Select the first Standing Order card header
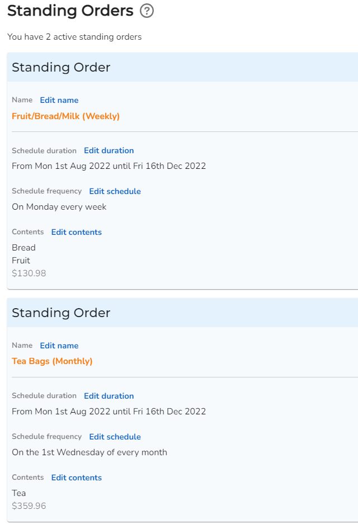Image resolution: width=358 pixels, height=529 pixels. click(x=182, y=67)
